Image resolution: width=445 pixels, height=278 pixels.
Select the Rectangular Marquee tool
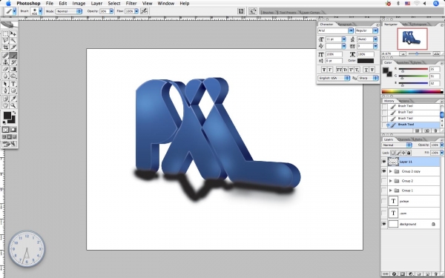(x=5, y=34)
